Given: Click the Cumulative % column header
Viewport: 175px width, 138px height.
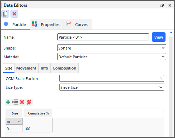Looking at the screenshot, I should tap(38, 113).
